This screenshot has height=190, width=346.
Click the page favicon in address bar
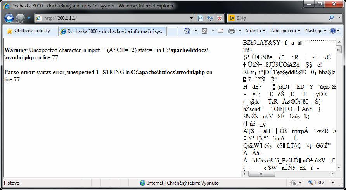pyautogui.click(x=39, y=18)
